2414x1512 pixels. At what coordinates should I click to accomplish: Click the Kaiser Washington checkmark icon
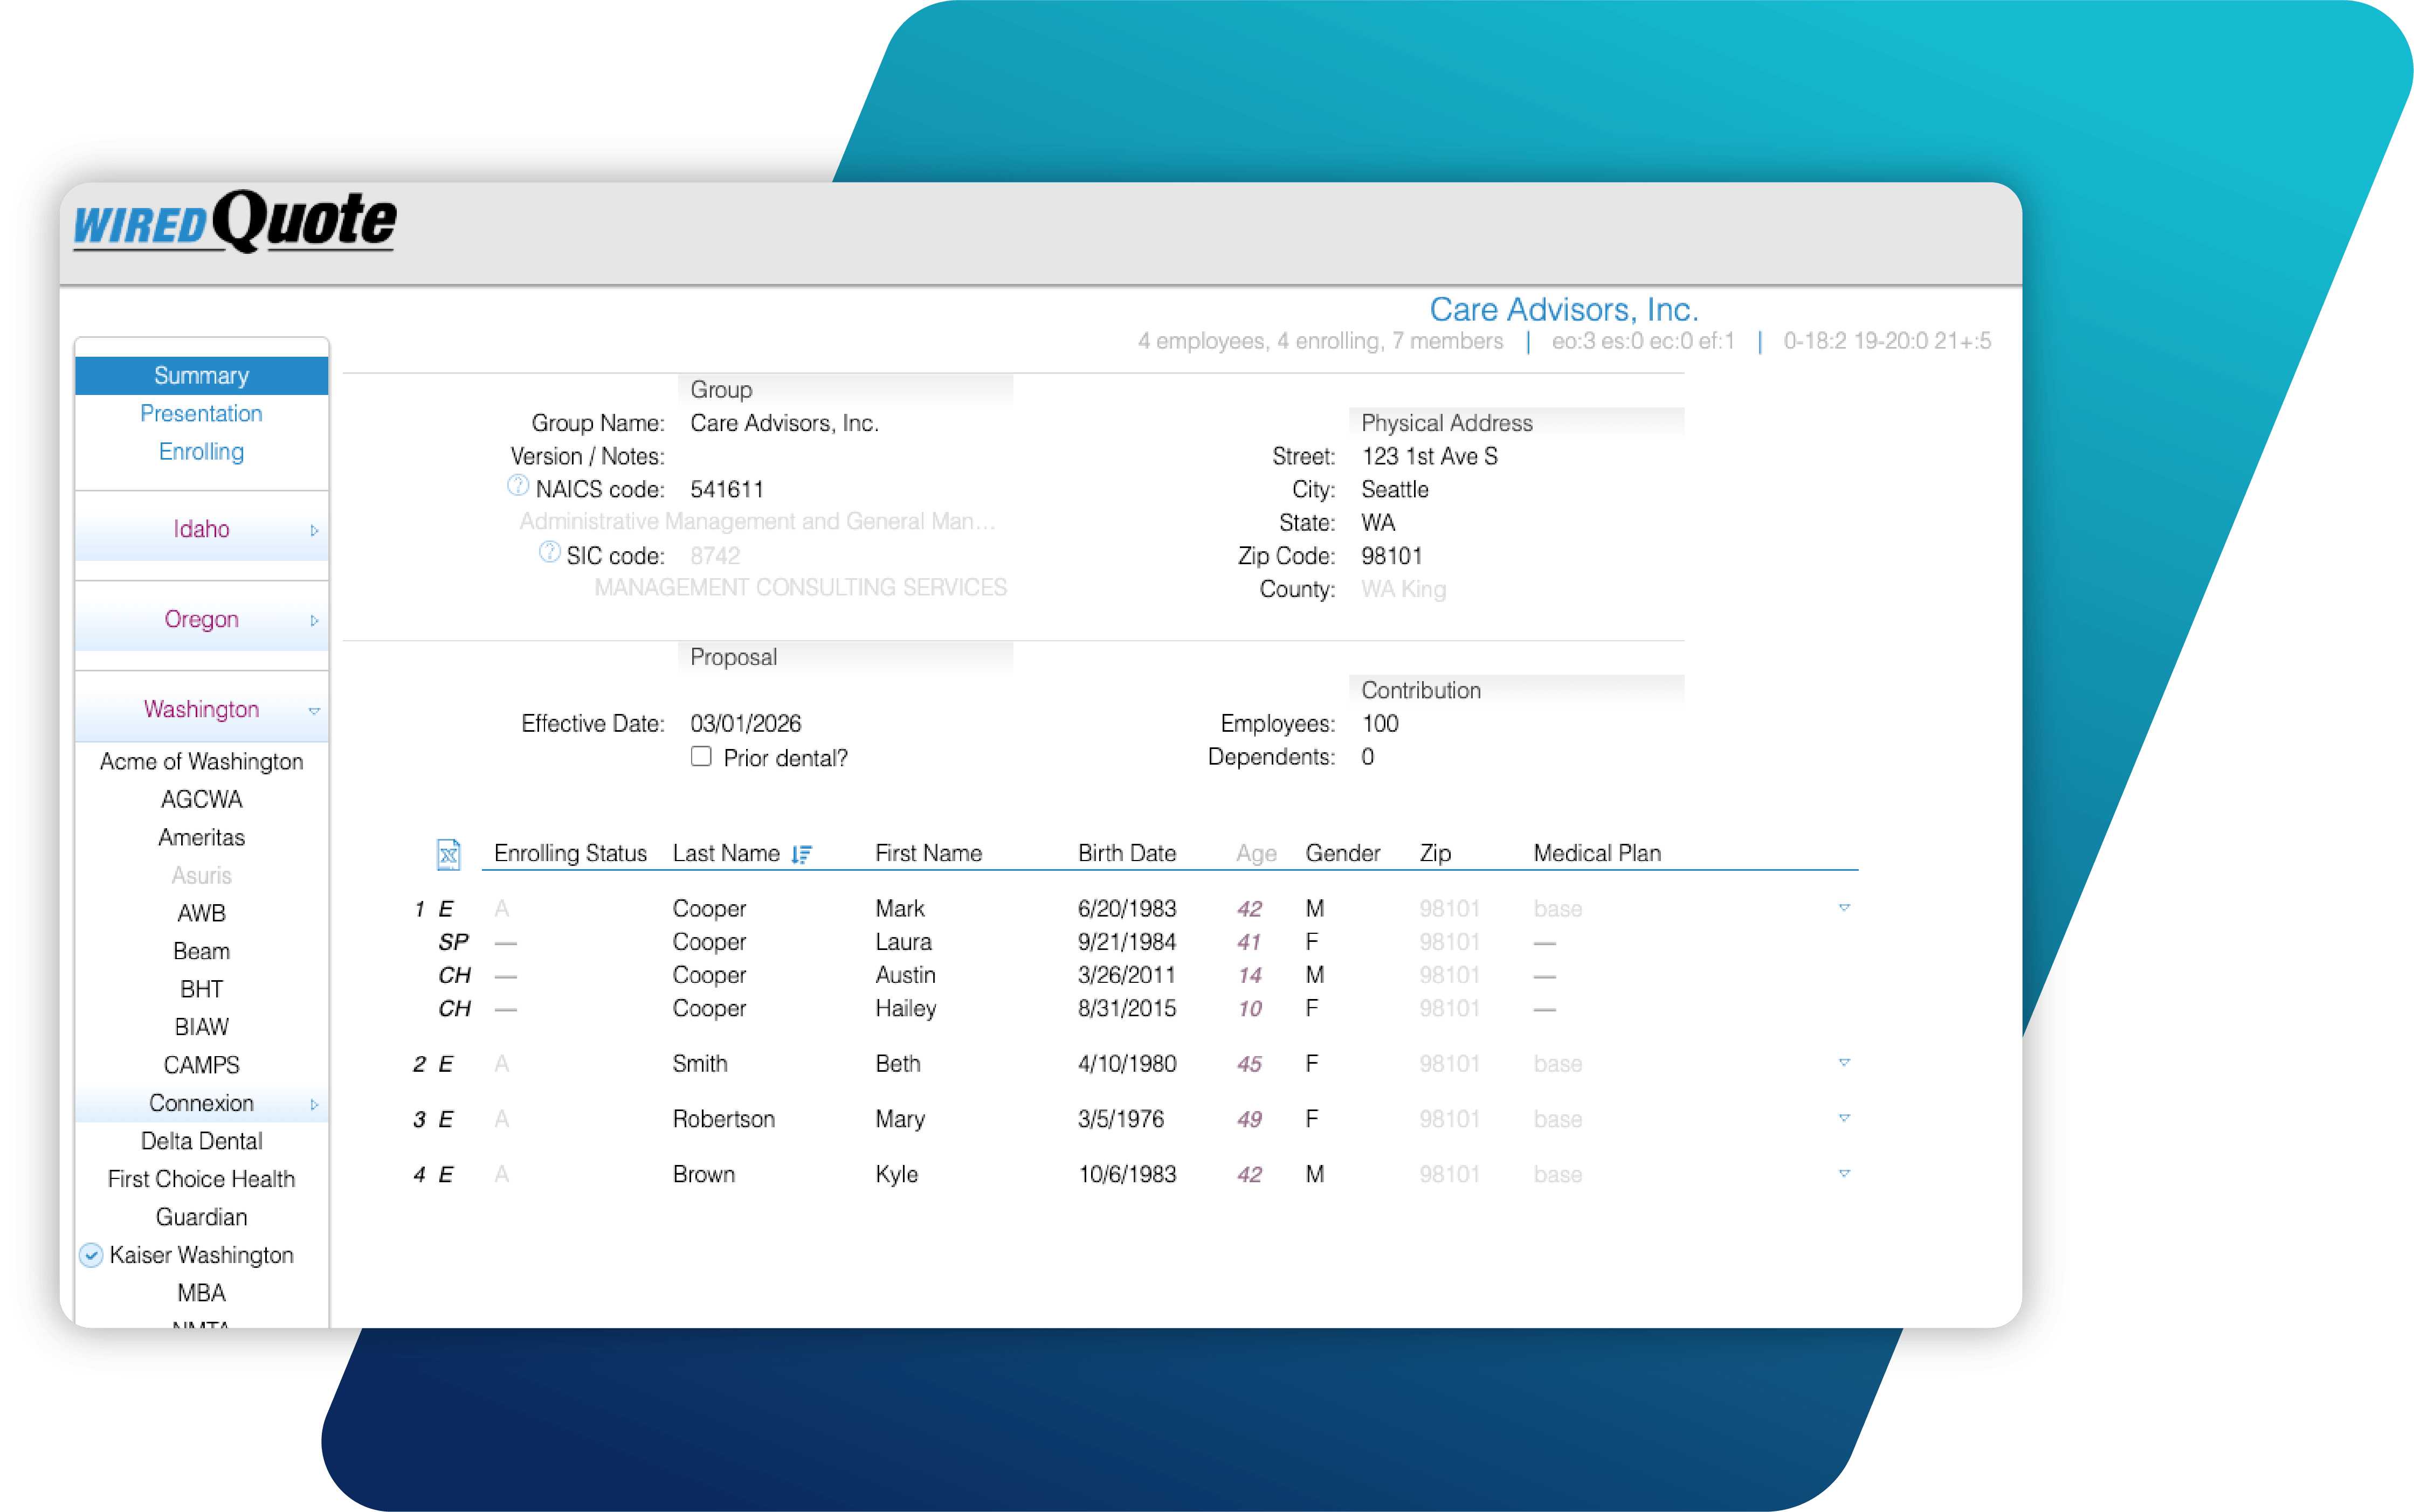point(91,1255)
